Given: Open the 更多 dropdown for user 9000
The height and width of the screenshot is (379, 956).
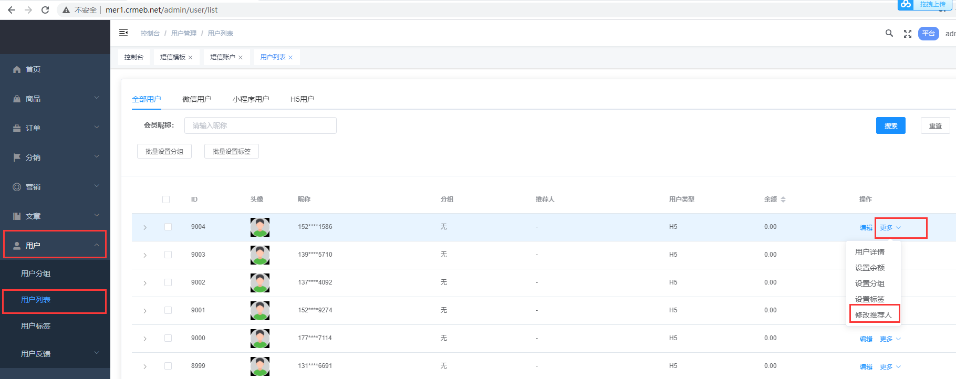Looking at the screenshot, I should pos(890,339).
